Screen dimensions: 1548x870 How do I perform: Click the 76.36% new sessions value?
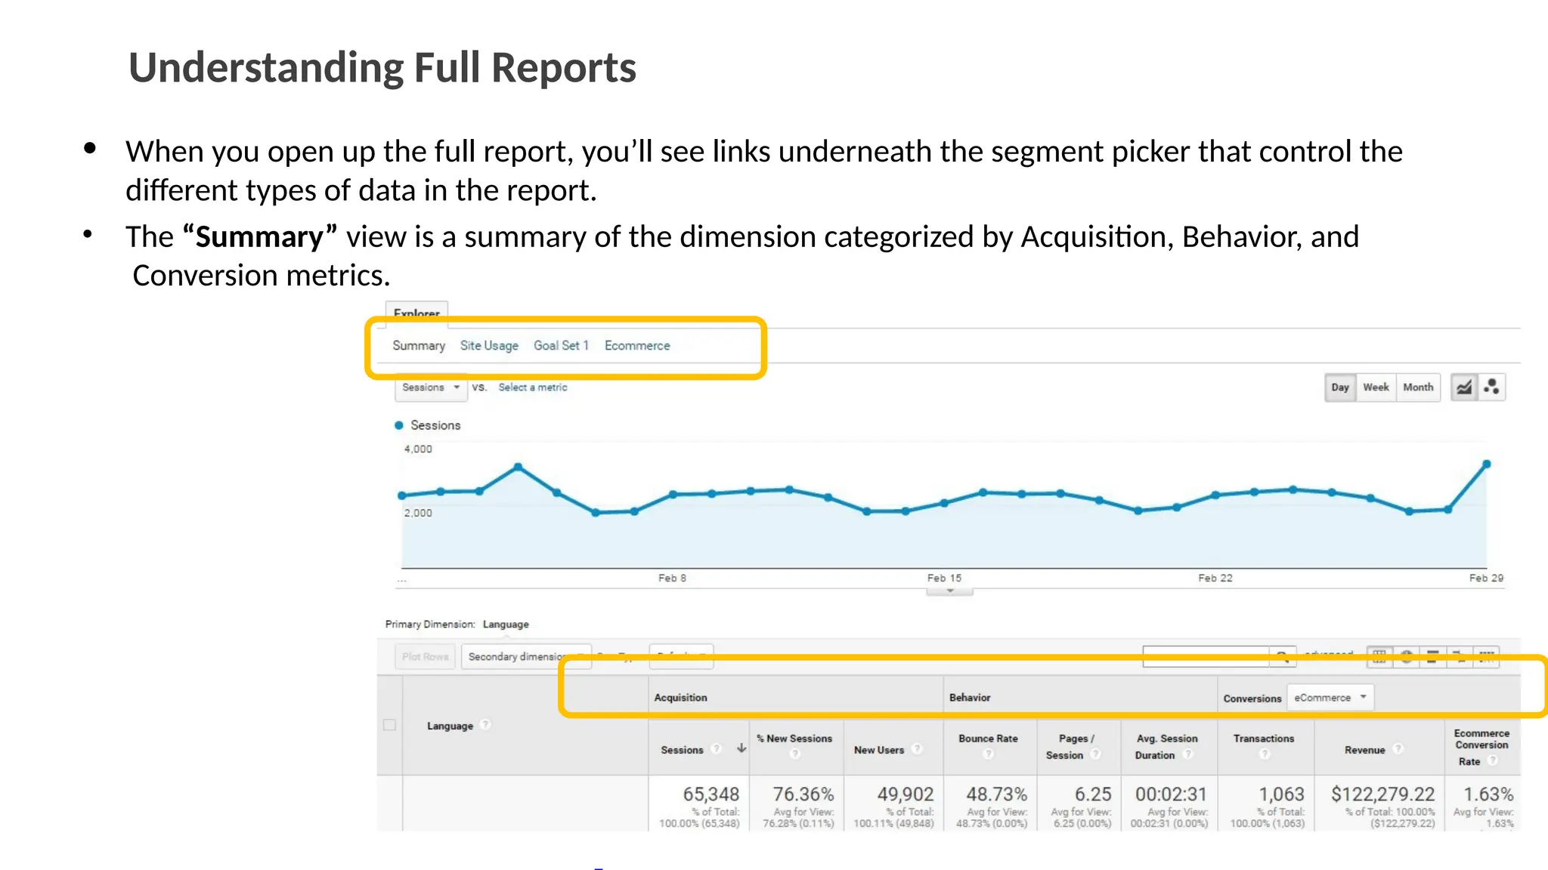pos(803,794)
